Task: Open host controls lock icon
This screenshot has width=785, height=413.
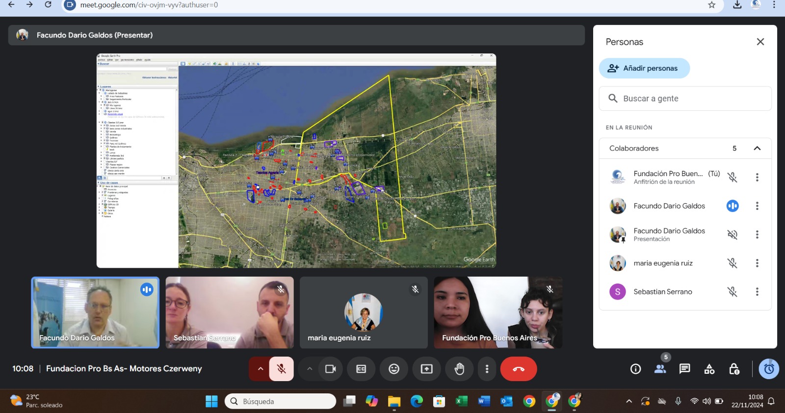Action: [x=734, y=369]
